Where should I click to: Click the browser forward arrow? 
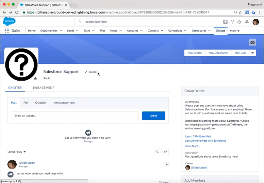(11, 12)
